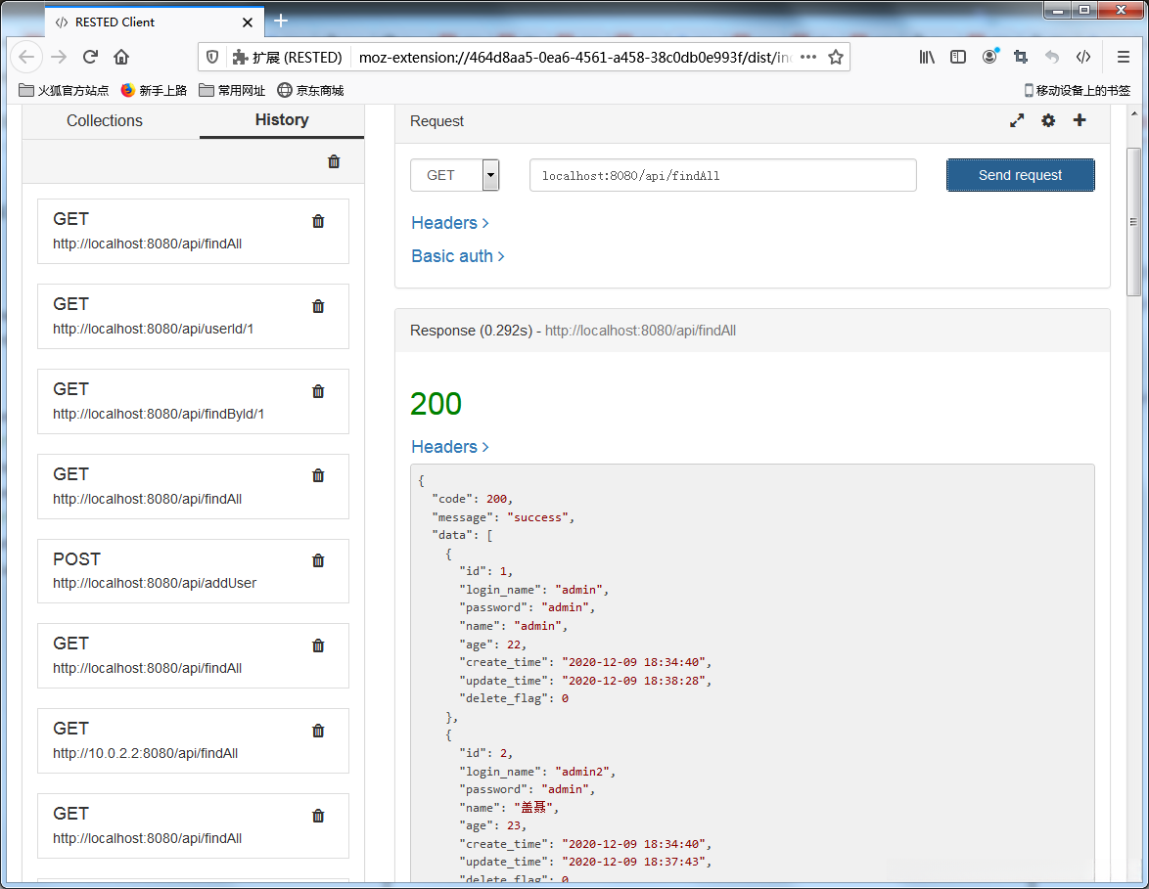The image size is (1149, 889).
Task: Open a new browser tab
Action: point(281,21)
